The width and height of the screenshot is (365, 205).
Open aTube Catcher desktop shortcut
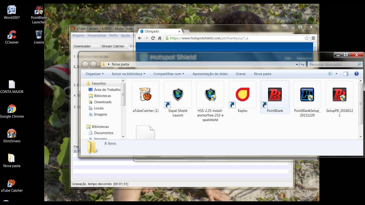pos(12,186)
